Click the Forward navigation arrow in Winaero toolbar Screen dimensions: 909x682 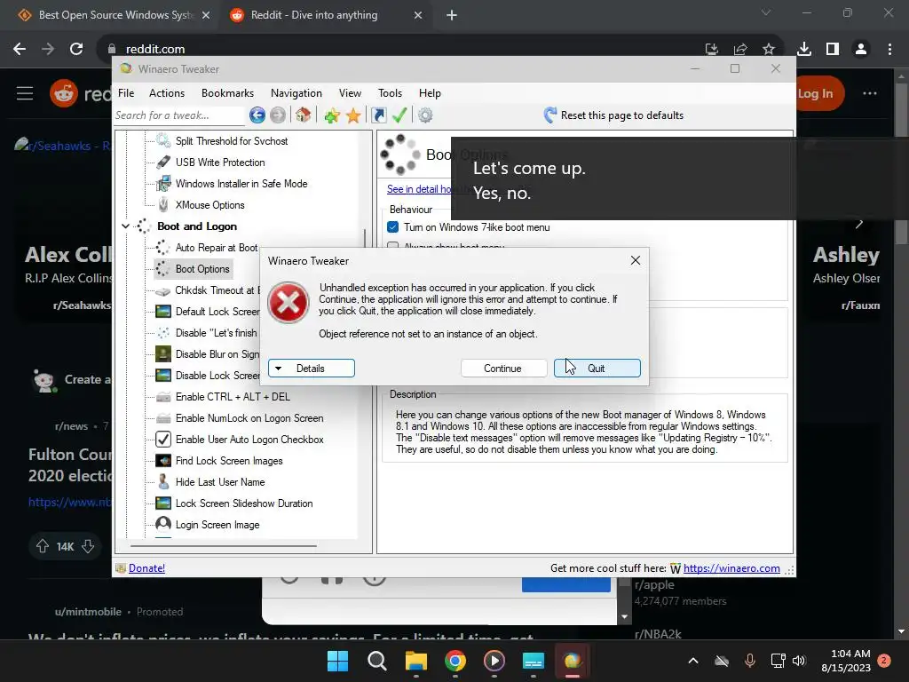click(x=278, y=115)
